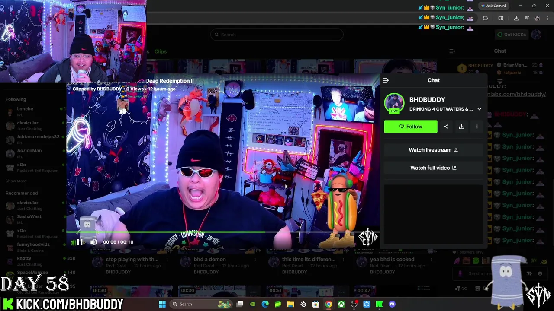Open clip 'yea bhd is cooked'

pos(392,260)
